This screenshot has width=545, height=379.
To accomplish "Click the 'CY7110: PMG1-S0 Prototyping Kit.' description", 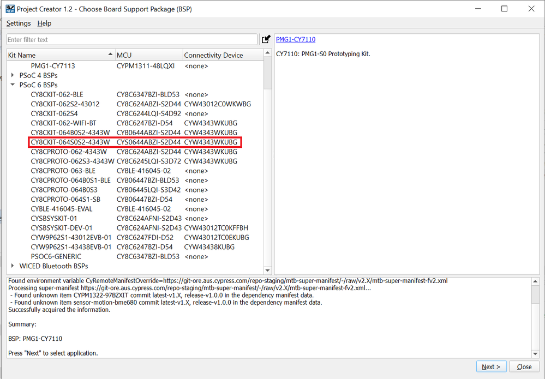I will (324, 54).
